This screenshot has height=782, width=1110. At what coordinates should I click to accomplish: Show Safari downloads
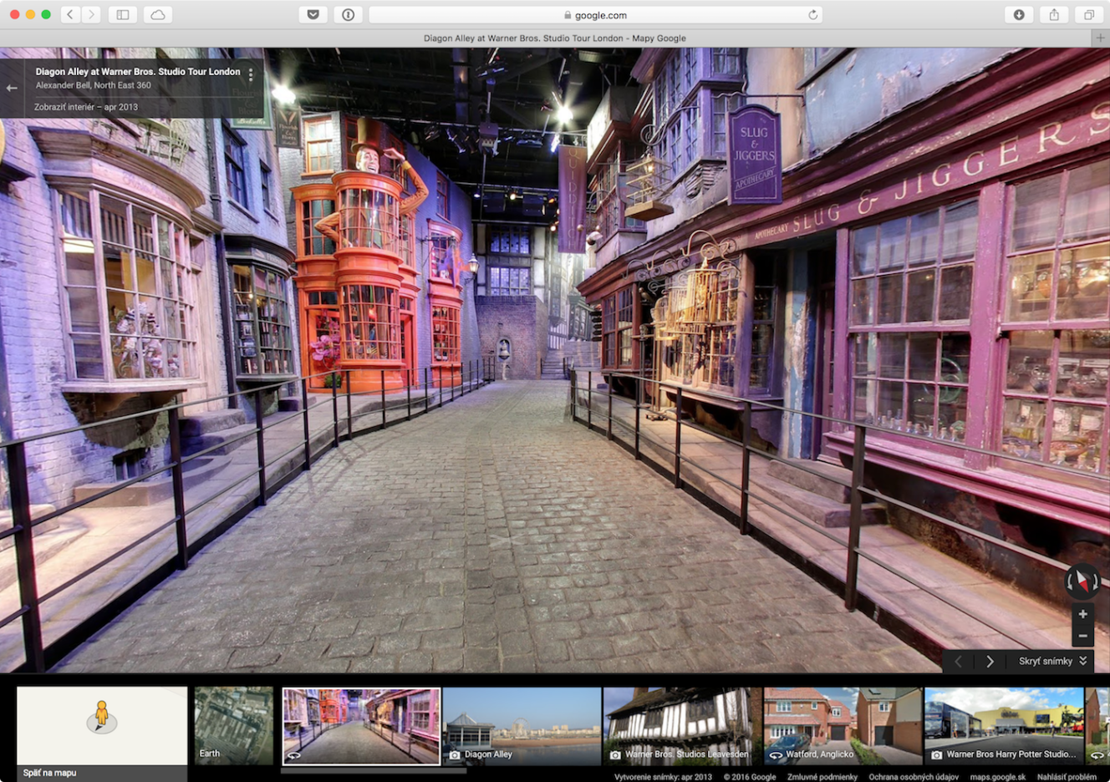tap(1019, 14)
